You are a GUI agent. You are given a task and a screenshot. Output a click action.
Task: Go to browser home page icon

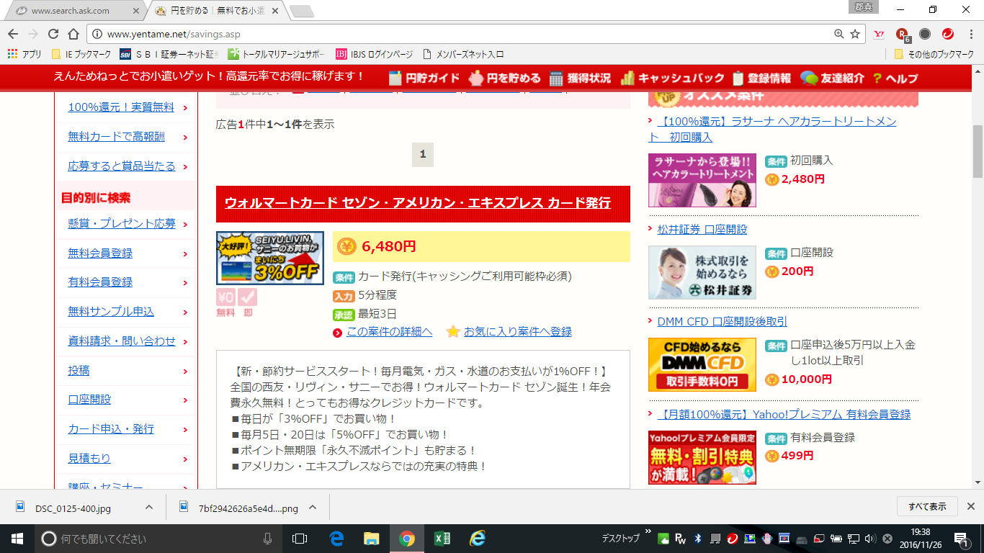(73, 34)
